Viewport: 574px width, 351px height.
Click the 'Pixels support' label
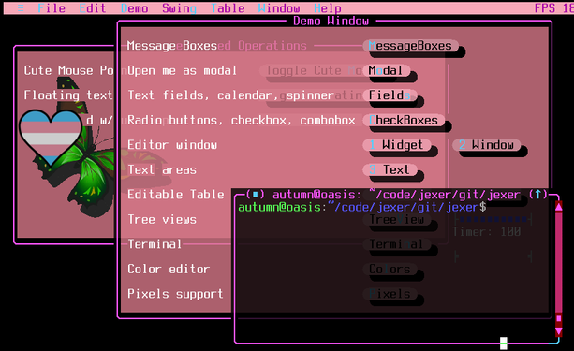click(x=175, y=294)
